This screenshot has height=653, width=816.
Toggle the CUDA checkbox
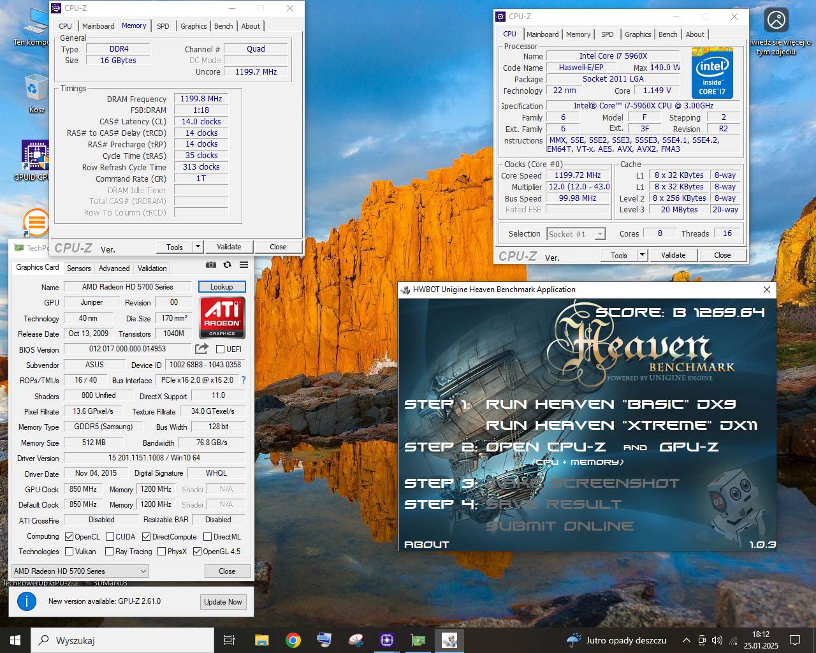110,537
